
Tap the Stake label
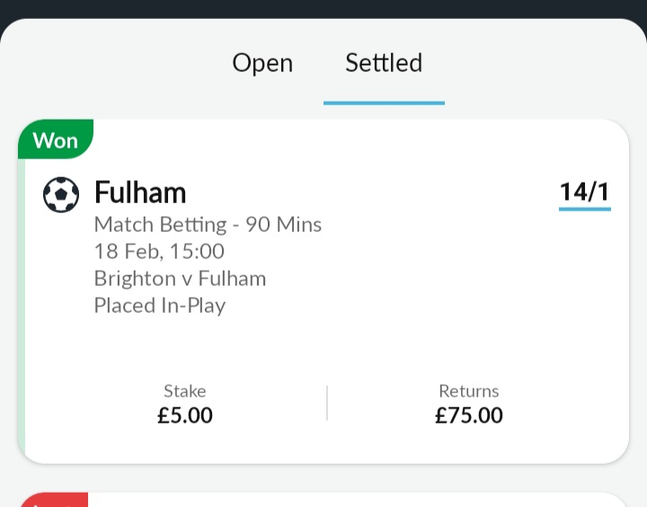pos(185,391)
